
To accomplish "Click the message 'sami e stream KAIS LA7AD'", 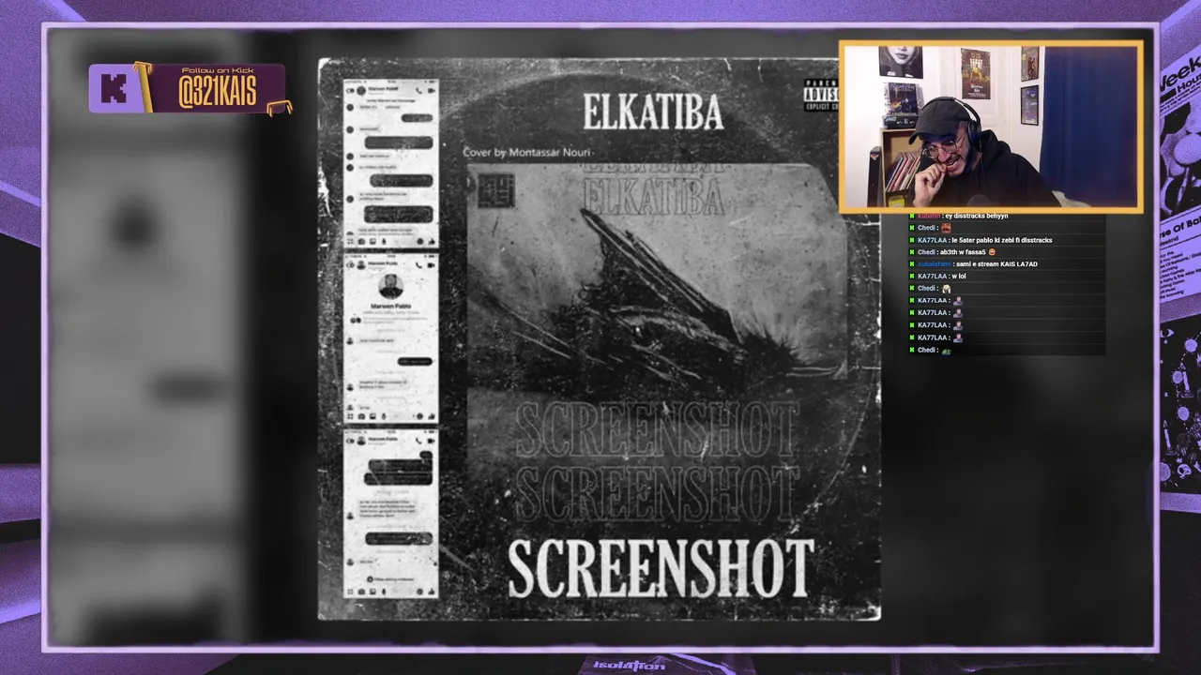I will click(996, 264).
